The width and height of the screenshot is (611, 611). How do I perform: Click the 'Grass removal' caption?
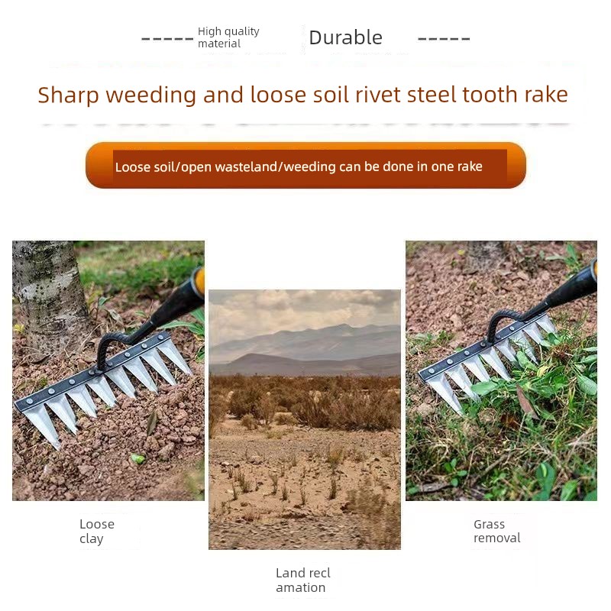tap(497, 531)
